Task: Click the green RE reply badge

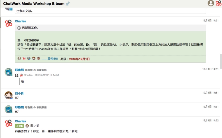Action: pos(19,126)
